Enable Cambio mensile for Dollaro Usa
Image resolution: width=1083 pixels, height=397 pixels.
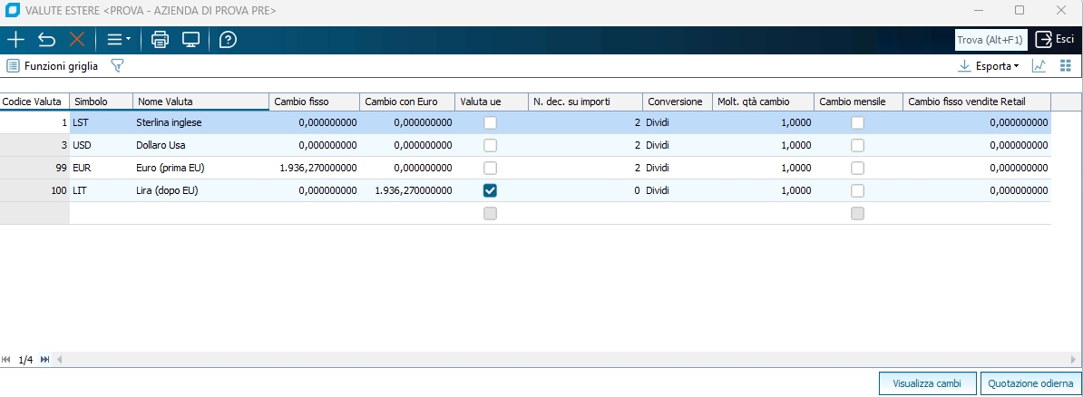pyautogui.click(x=857, y=146)
